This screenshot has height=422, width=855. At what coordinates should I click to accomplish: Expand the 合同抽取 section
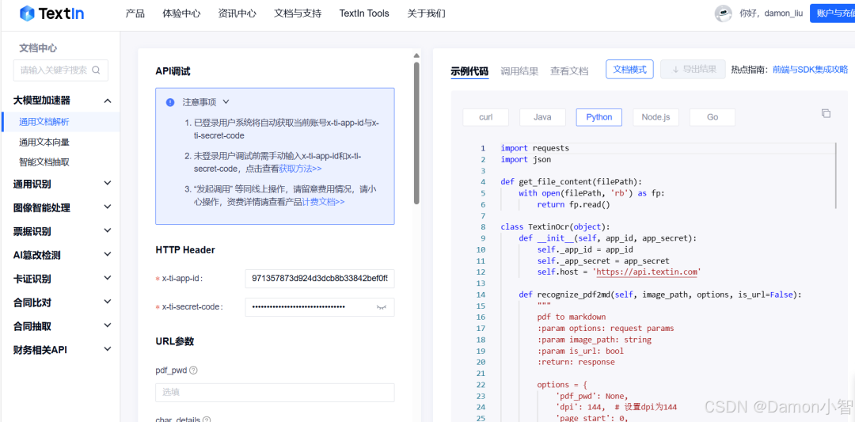point(108,326)
